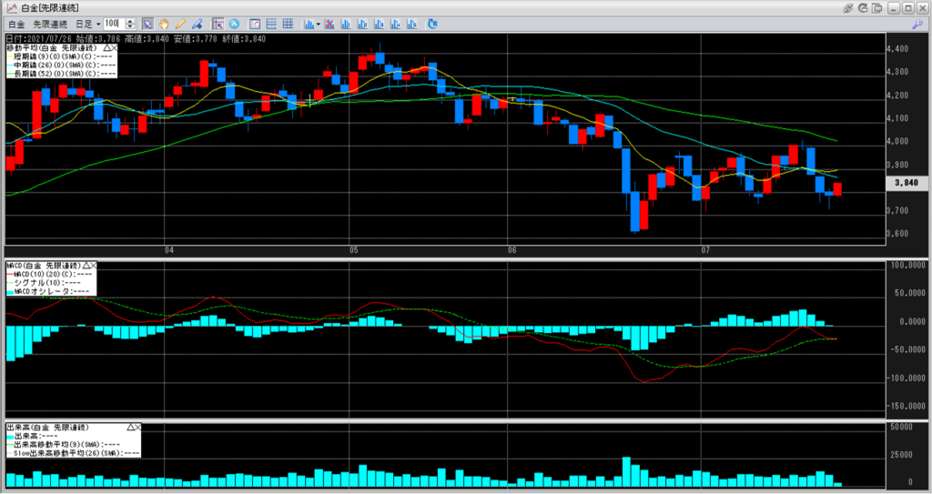The image size is (932, 494).
Task: Click the 4,400 price axis label
Action: coord(897,49)
